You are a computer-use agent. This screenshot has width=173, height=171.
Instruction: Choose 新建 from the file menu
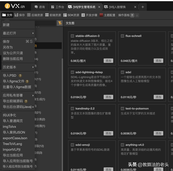[18, 25]
